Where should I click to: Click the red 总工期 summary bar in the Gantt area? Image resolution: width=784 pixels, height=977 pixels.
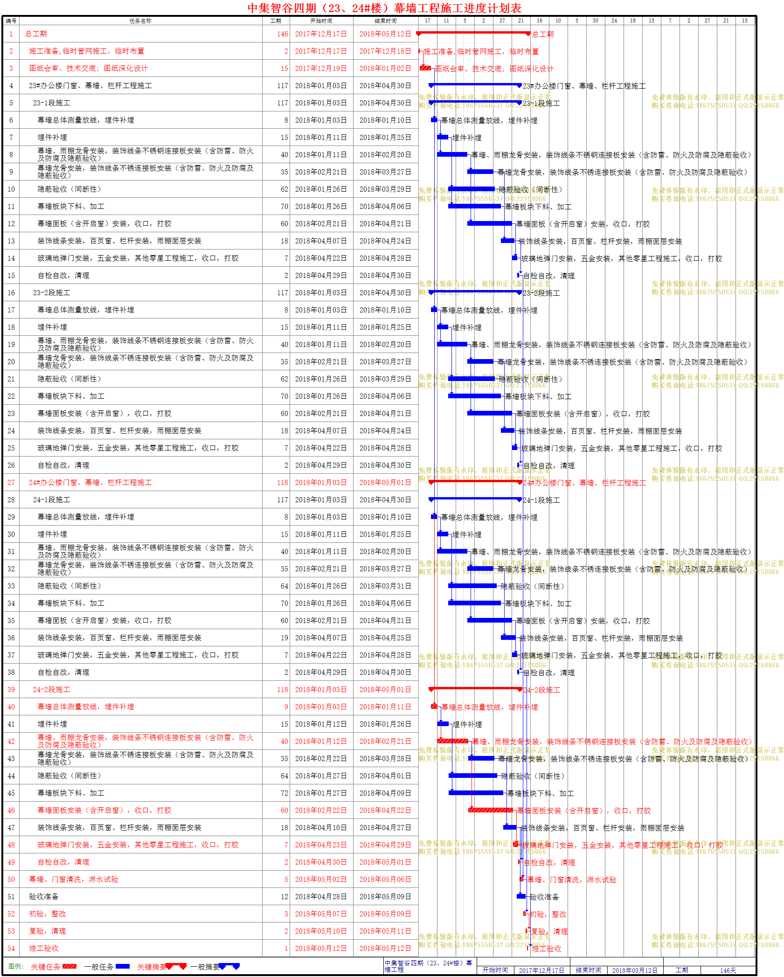(x=473, y=33)
